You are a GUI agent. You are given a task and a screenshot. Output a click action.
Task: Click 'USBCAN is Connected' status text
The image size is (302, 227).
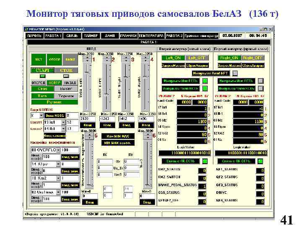point(105,214)
